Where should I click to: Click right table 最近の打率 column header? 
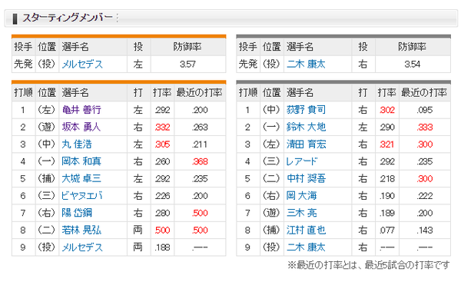point(424,93)
